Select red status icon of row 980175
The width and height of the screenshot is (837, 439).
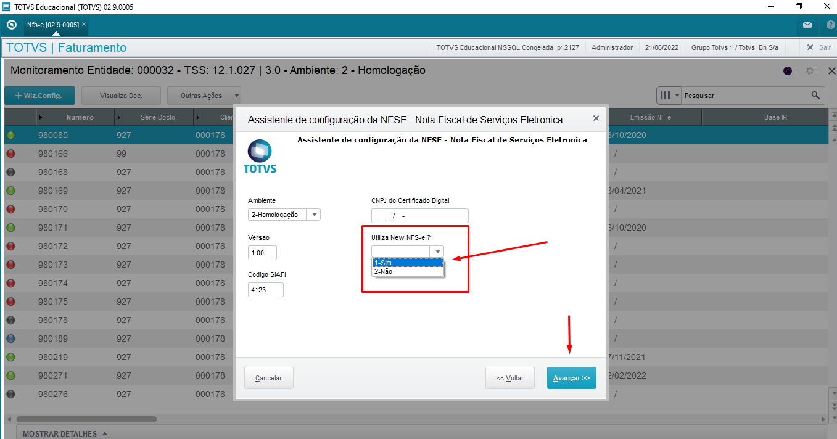[x=11, y=302]
